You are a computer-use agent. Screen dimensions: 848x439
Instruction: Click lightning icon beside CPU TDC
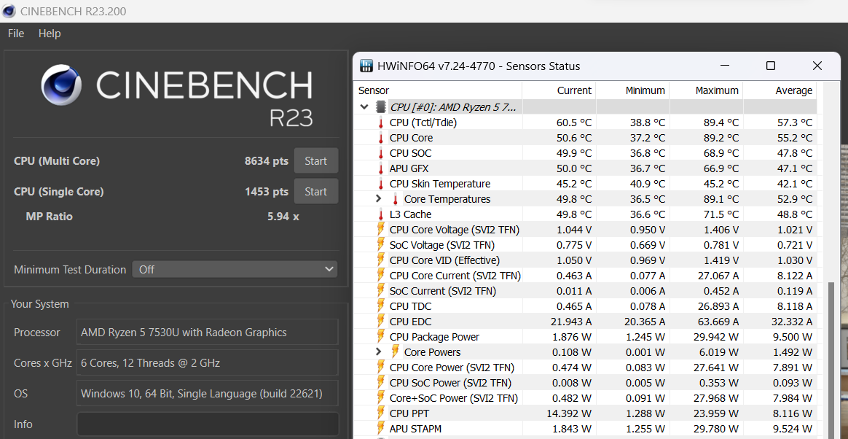tap(381, 306)
